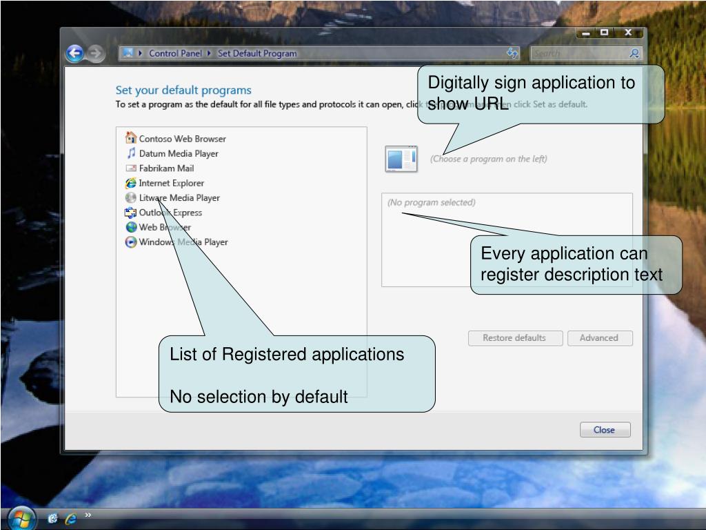
Task: Open Set Default Program breadcrumb
Action: pos(257,53)
